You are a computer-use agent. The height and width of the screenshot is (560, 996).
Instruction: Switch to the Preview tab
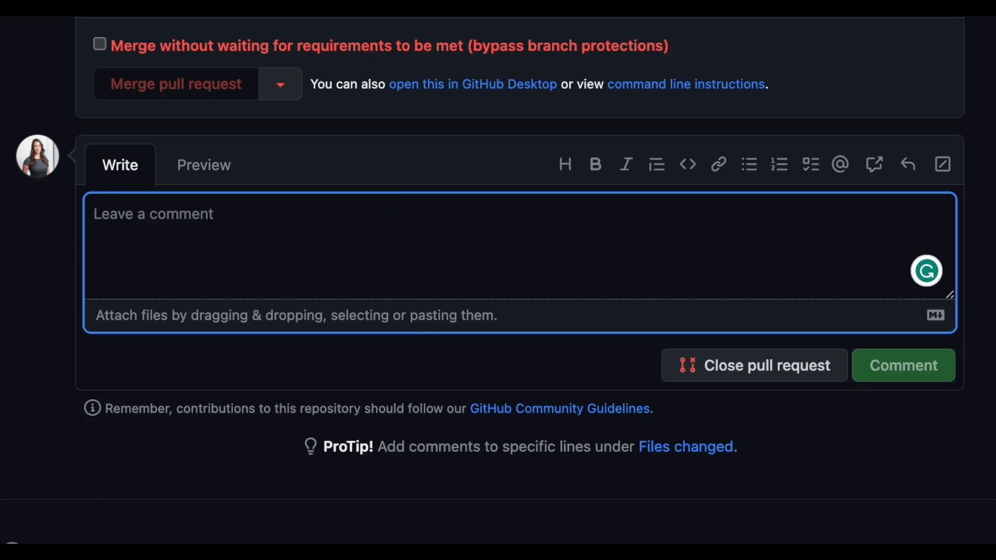tap(203, 165)
